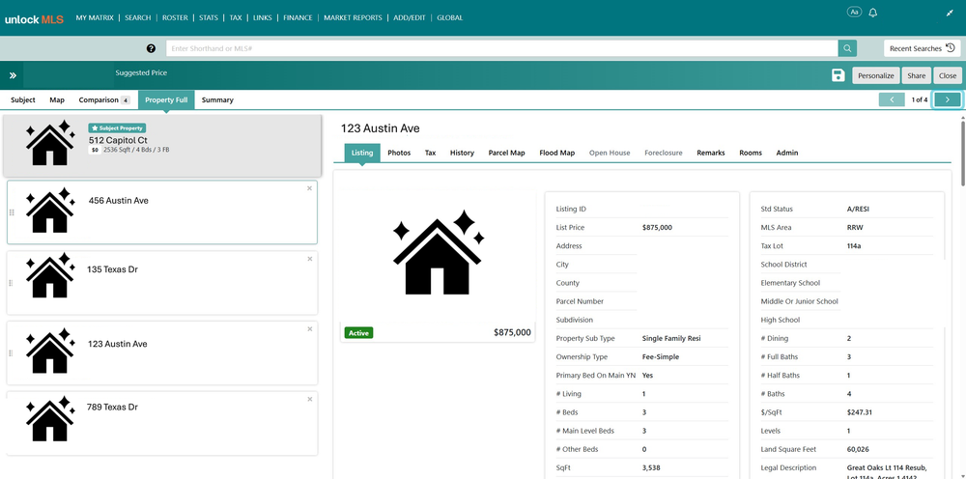Open the FINANCE menu

(x=298, y=17)
